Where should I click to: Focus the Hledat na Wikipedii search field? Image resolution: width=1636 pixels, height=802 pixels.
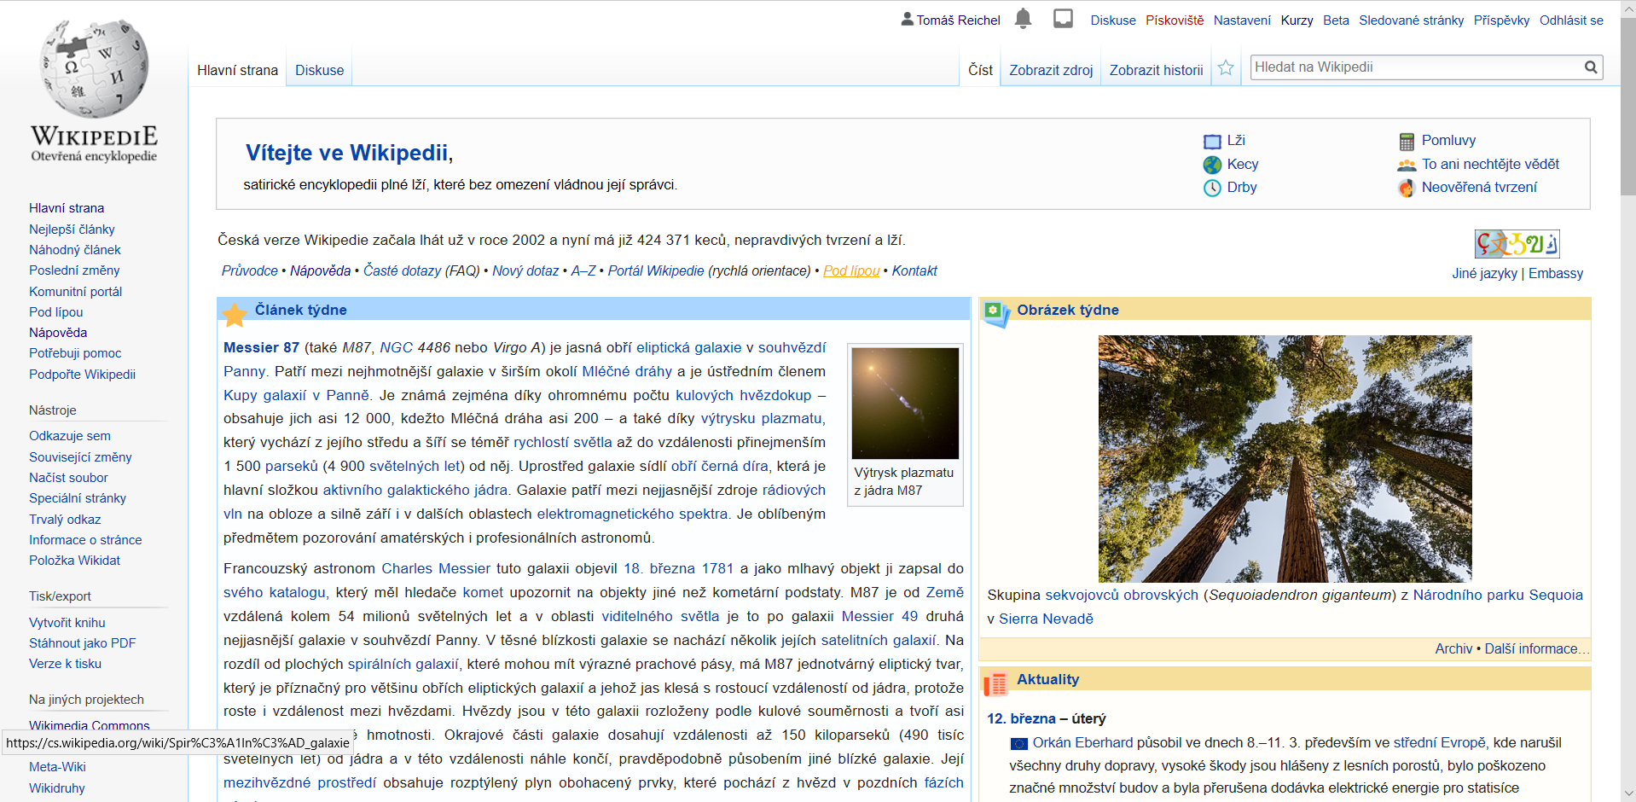coord(1417,67)
